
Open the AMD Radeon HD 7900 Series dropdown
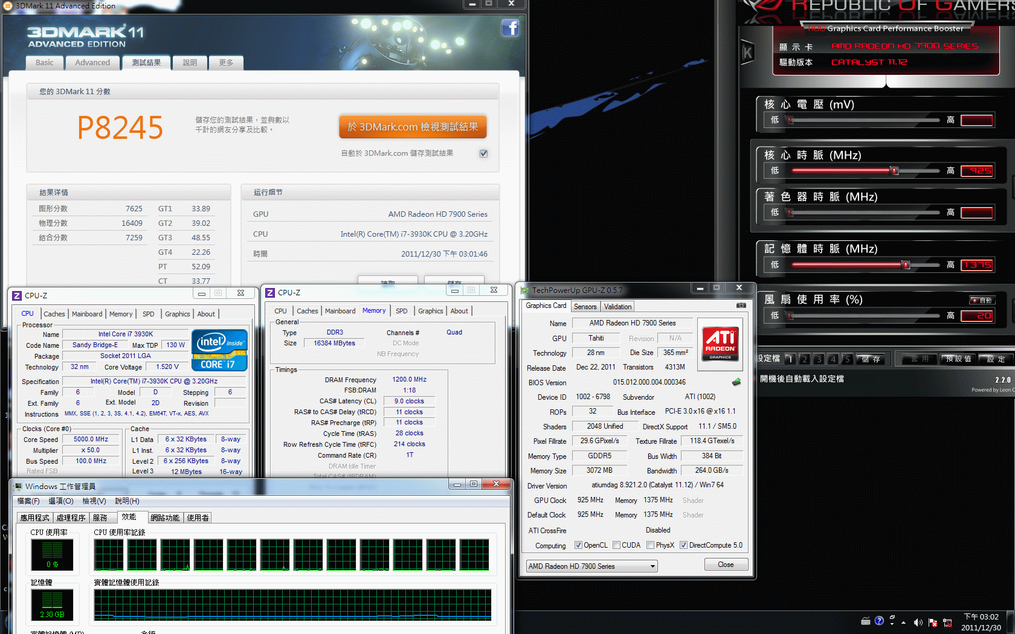[x=591, y=566]
